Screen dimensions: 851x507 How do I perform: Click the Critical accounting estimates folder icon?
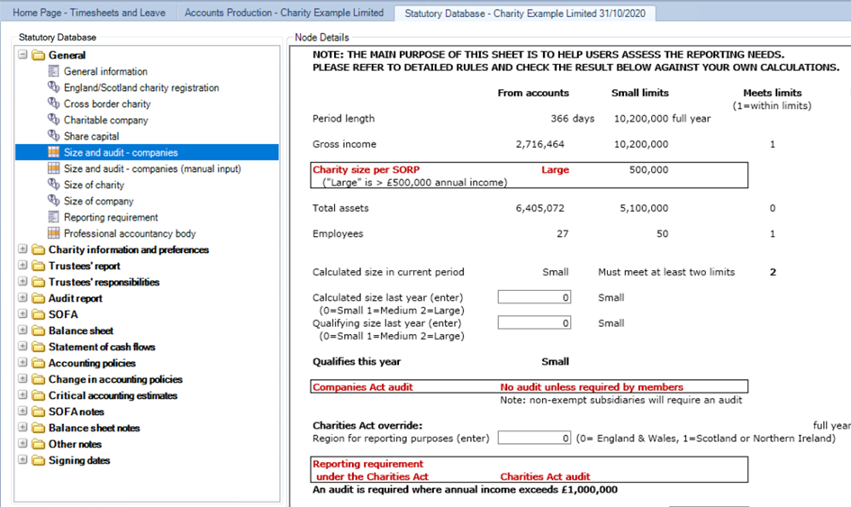click(38, 395)
